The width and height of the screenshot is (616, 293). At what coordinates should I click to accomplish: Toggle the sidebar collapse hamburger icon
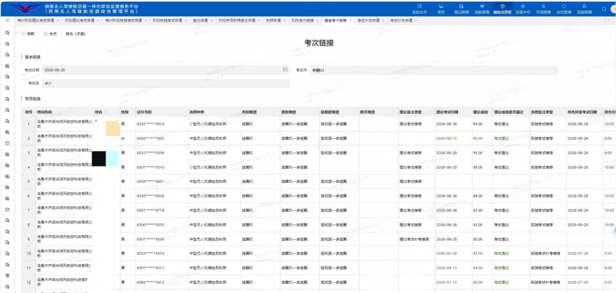click(7, 20)
